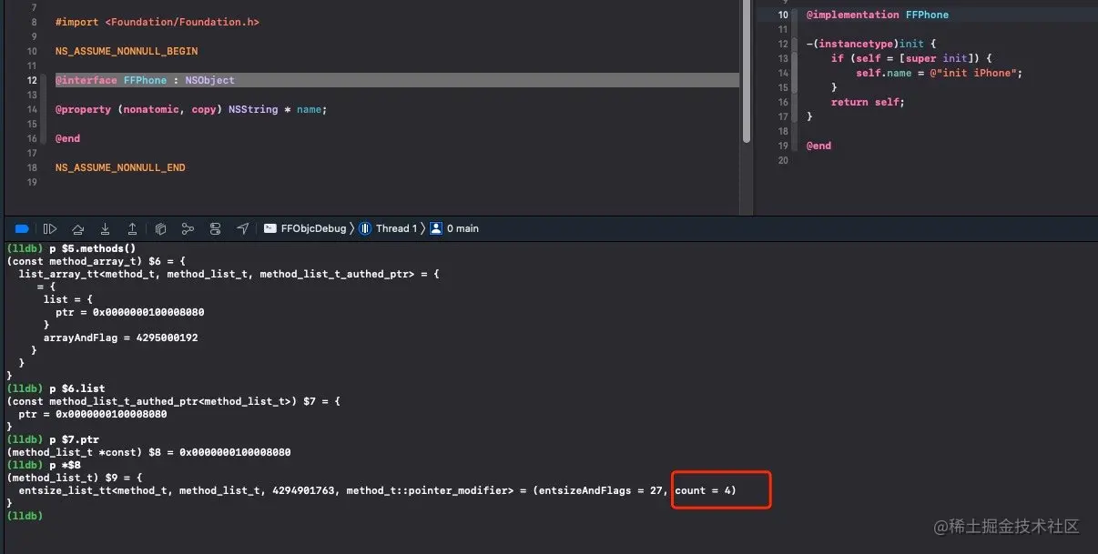This screenshot has height=554, width=1098.
Task: Click the @end line in implementation editor
Action: (818, 146)
